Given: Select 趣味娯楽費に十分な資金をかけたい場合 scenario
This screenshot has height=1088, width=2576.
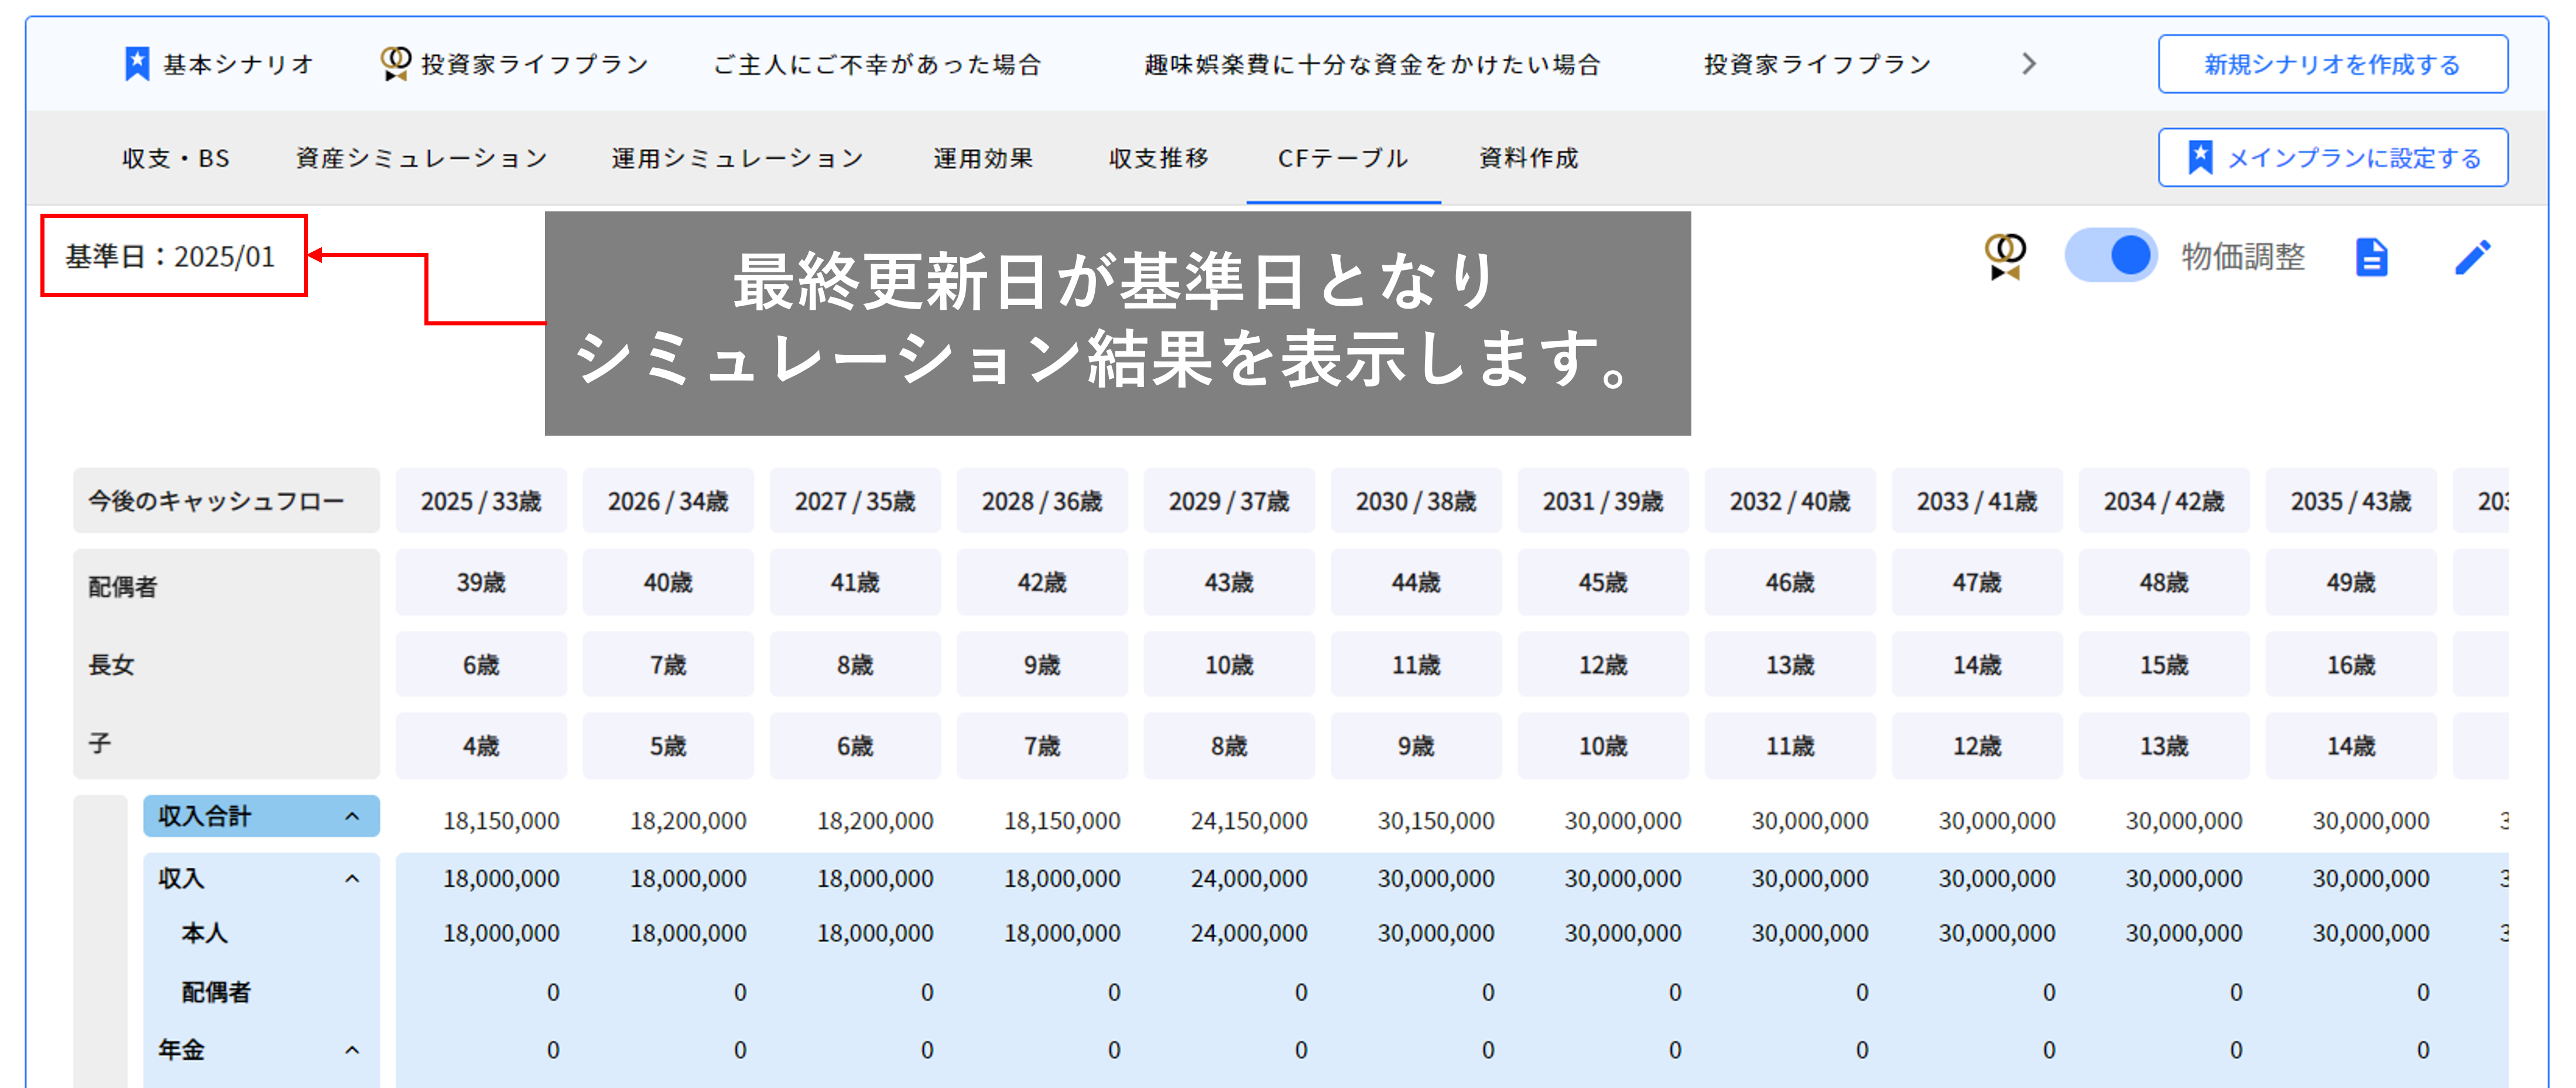Looking at the screenshot, I should tap(1372, 64).
